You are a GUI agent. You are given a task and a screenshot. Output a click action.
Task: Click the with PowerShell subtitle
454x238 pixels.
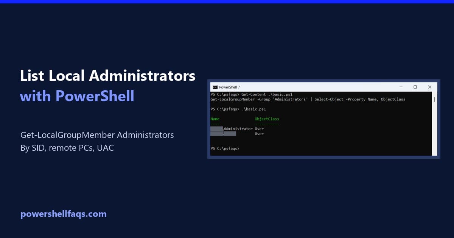77,96
